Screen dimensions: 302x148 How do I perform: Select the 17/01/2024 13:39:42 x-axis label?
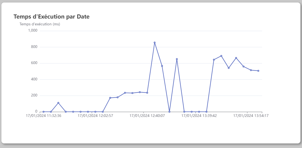[199, 116]
